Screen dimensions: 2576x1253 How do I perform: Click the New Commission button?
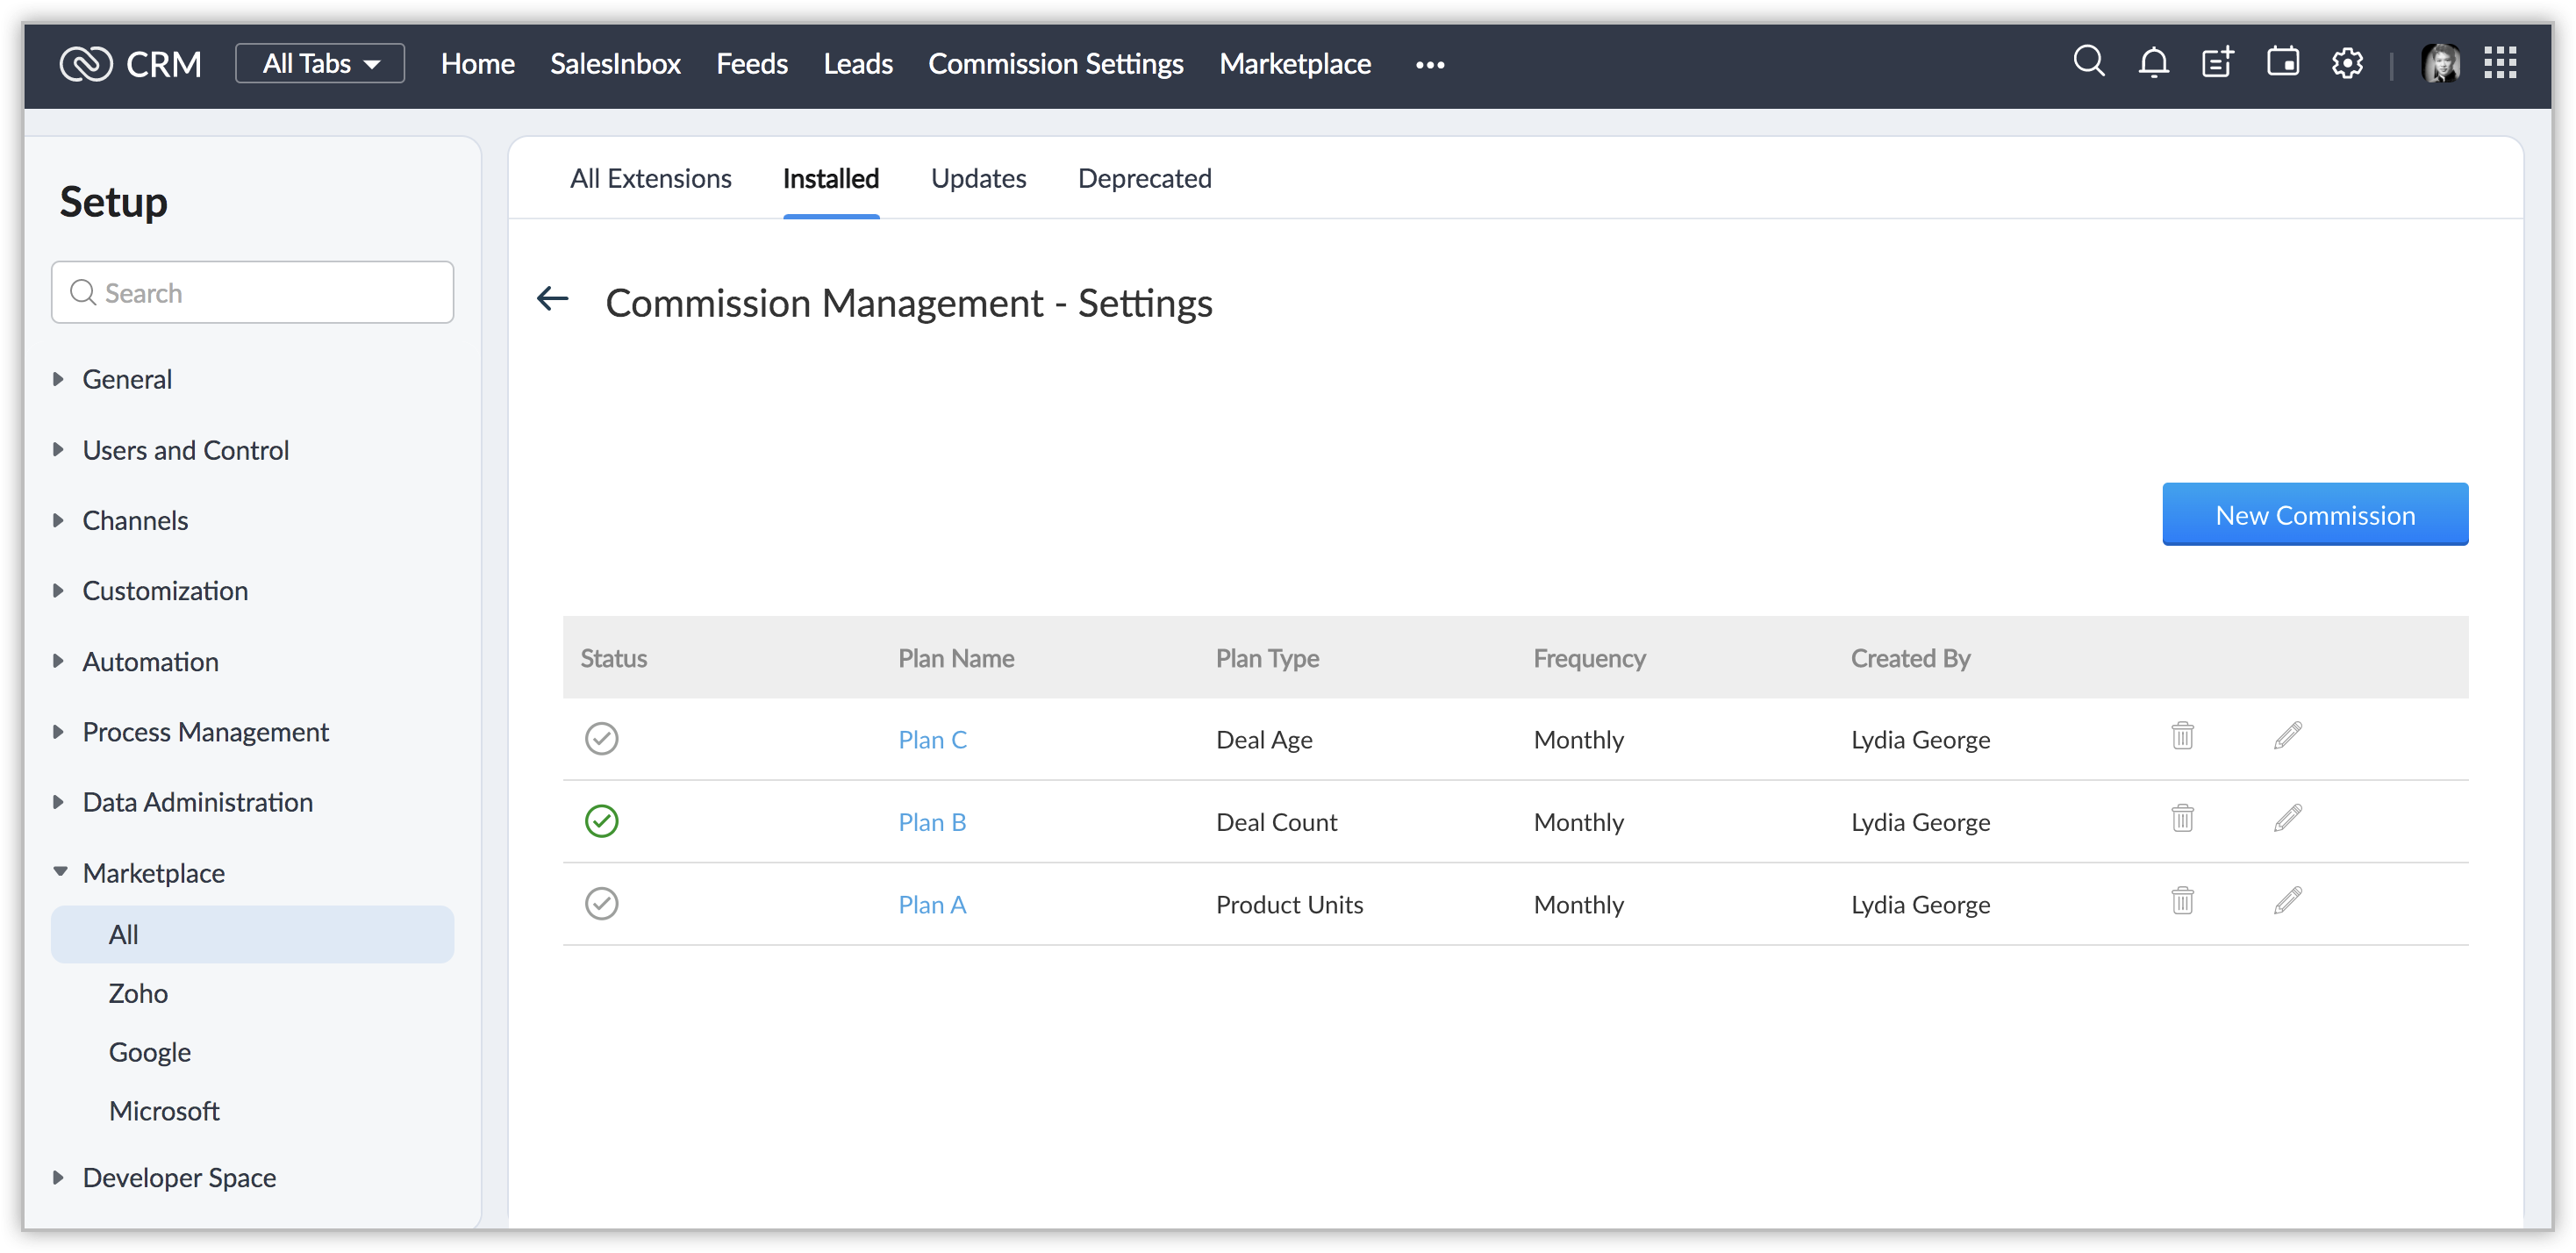click(x=2314, y=514)
